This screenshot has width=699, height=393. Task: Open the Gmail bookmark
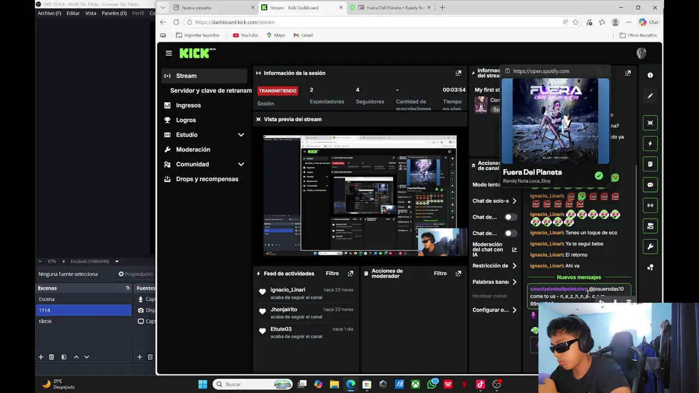tap(303, 35)
